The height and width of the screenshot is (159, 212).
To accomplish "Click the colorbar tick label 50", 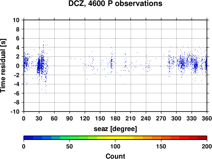I will (70, 146).
